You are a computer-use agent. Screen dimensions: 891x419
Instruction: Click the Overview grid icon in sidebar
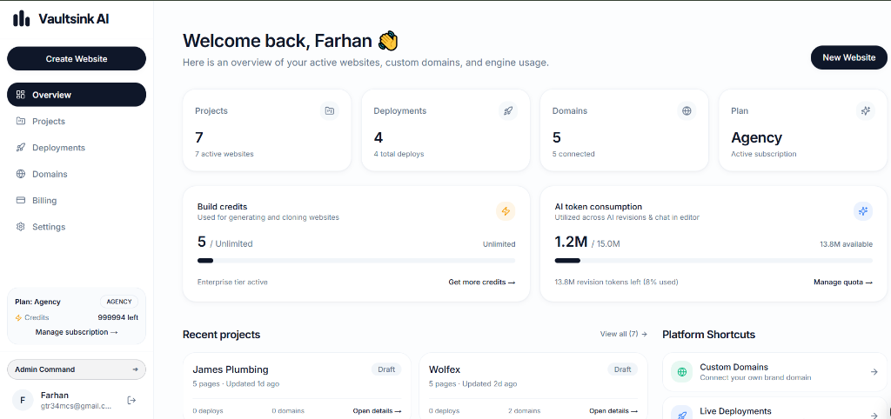click(x=21, y=95)
